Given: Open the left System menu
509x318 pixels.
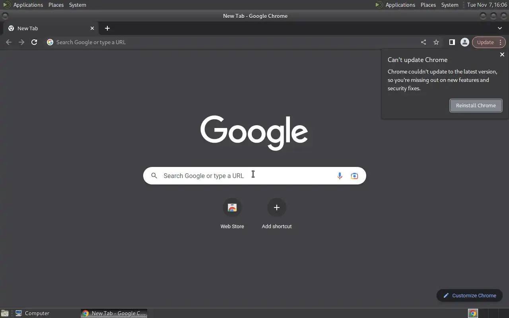Looking at the screenshot, I should (x=78, y=5).
